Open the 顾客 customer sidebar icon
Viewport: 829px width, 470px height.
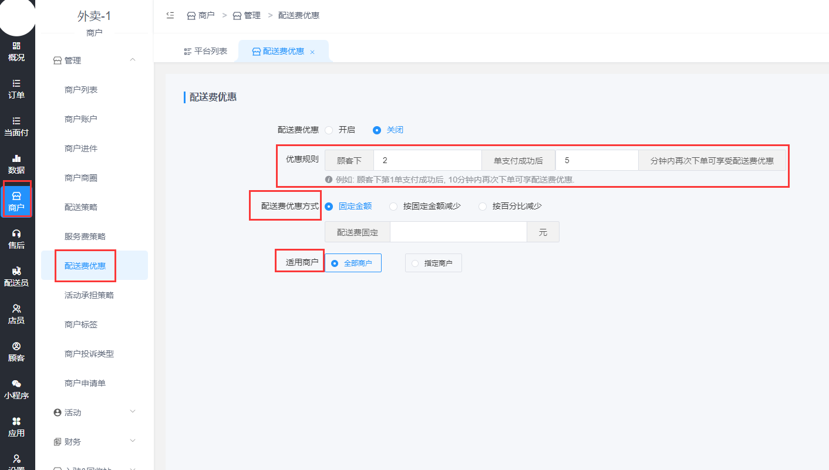(16, 352)
